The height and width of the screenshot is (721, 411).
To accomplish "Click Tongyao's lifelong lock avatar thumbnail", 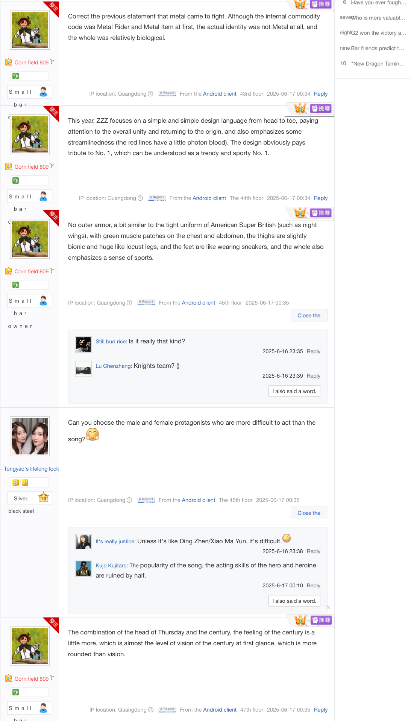I will pos(30,436).
